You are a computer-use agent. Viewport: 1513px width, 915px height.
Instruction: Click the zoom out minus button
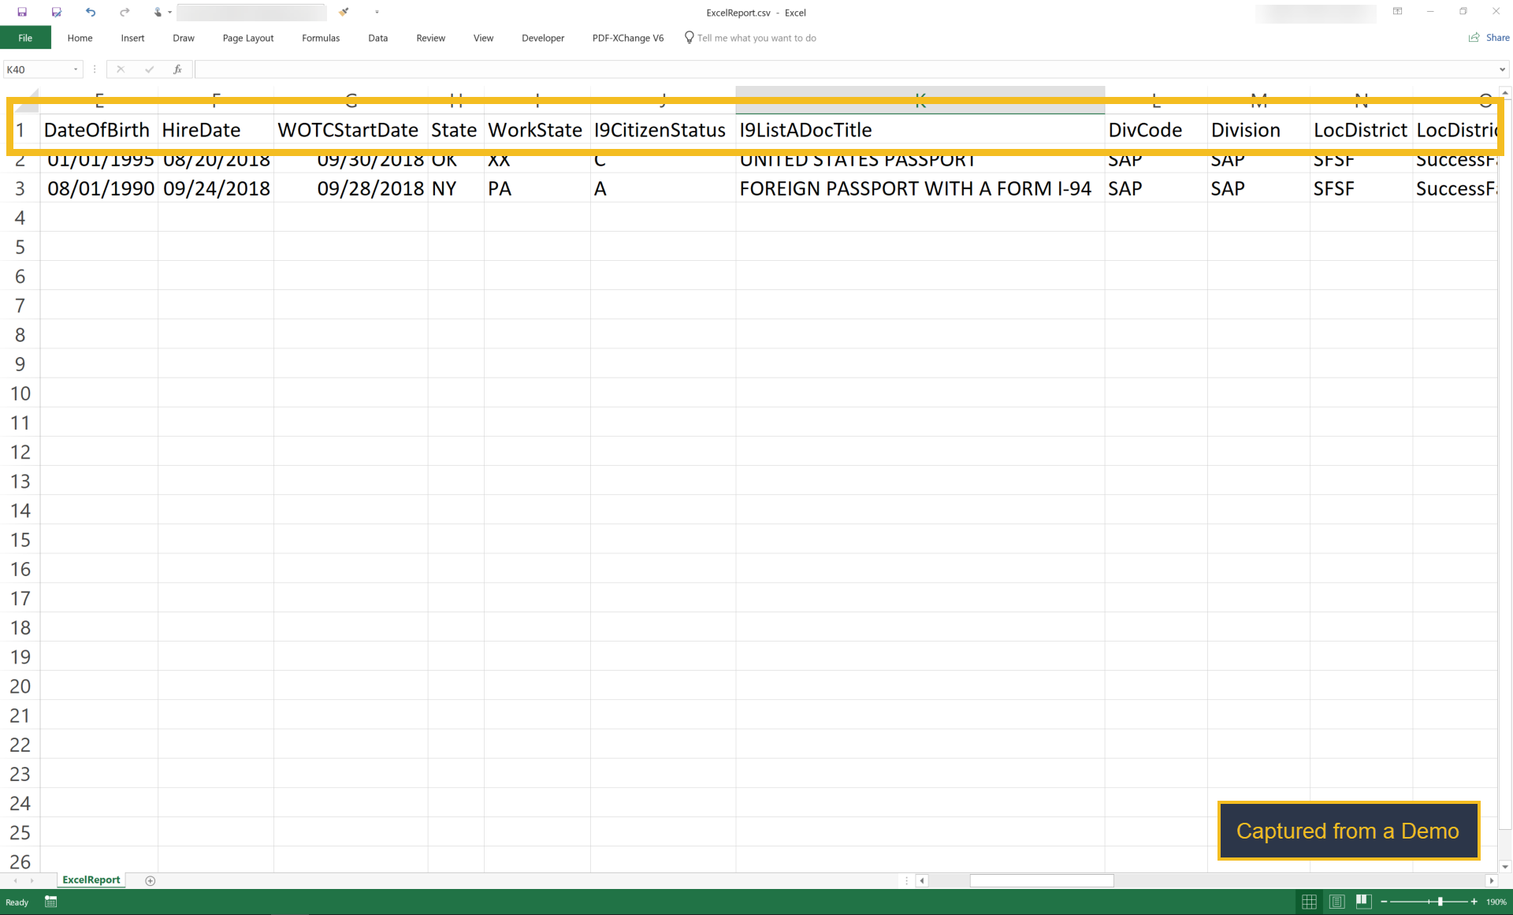(1384, 902)
